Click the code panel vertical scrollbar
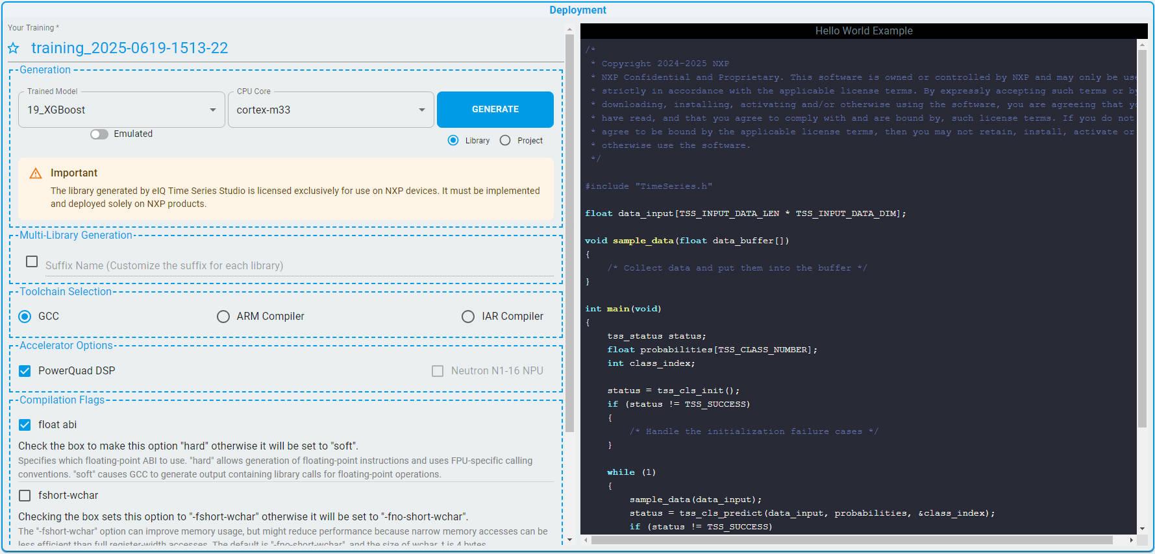 click(x=1142, y=234)
